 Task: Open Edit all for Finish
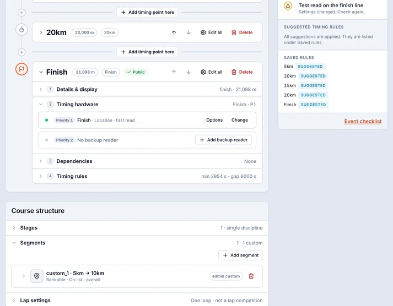tap(211, 72)
